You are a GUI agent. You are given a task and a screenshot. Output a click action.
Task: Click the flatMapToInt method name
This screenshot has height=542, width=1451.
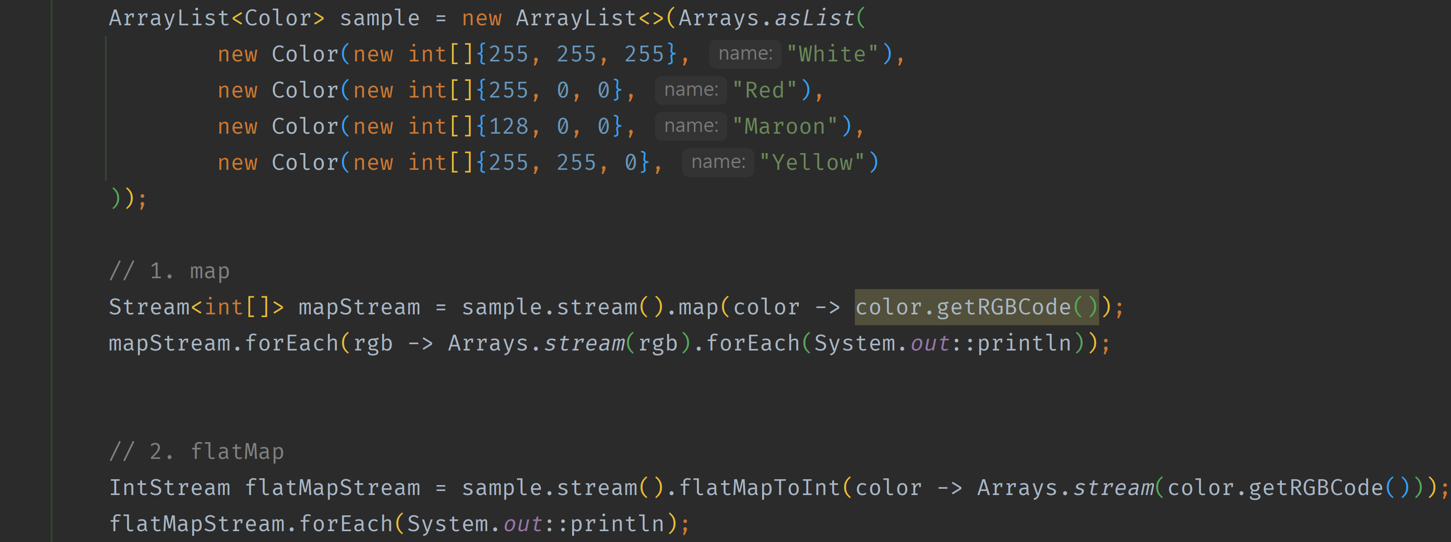(x=759, y=487)
